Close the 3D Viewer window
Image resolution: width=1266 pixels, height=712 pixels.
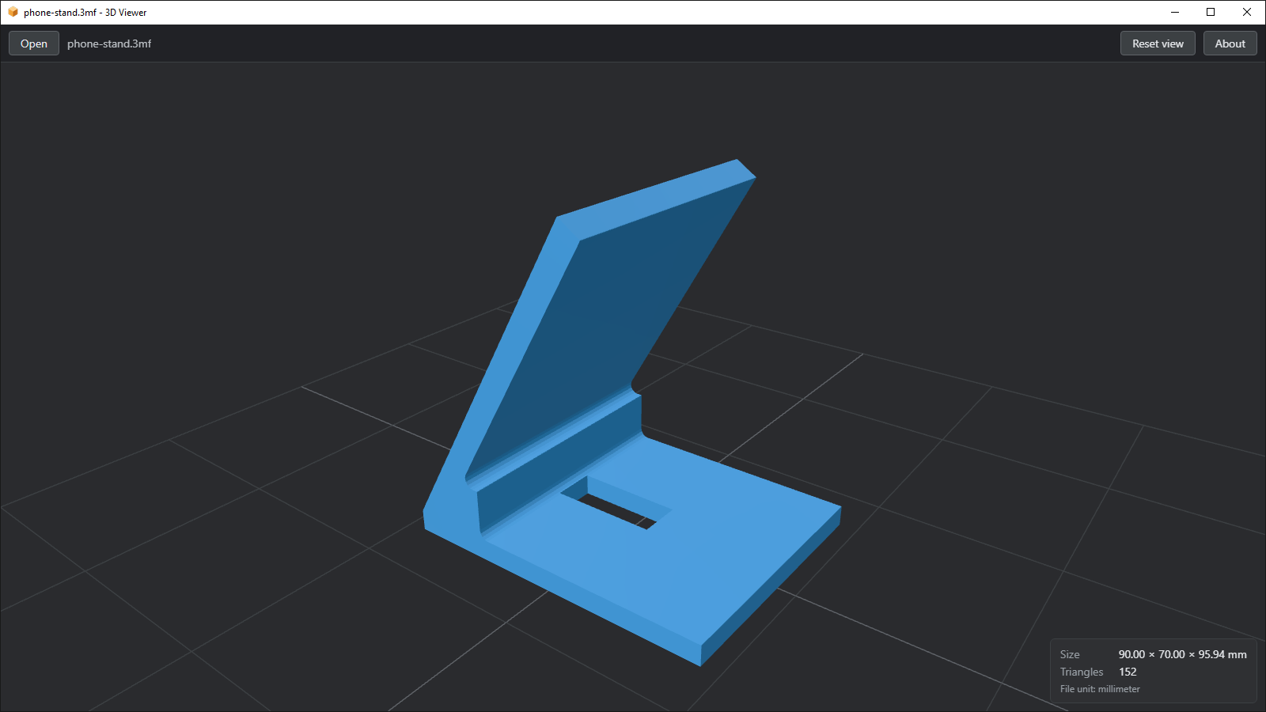point(1247,12)
